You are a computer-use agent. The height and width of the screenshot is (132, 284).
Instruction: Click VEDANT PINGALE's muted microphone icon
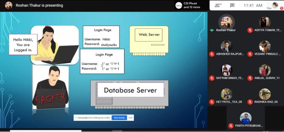[x=250, y=54]
